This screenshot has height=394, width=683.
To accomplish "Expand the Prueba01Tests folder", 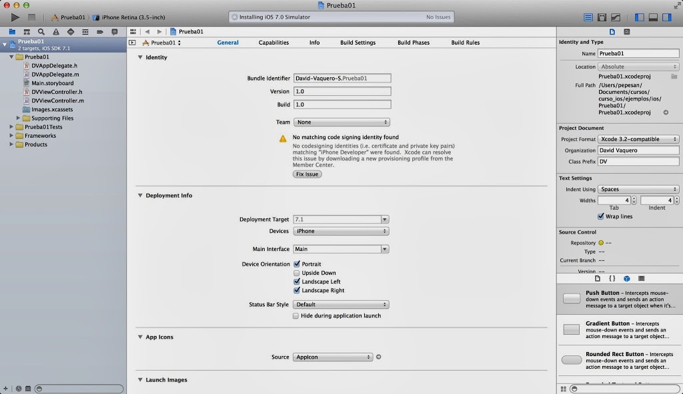I will click(11, 127).
